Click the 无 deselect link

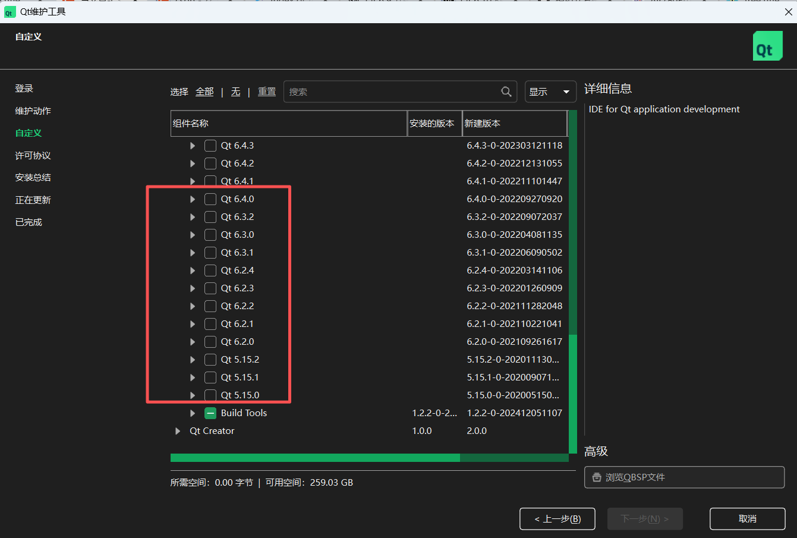click(x=236, y=92)
